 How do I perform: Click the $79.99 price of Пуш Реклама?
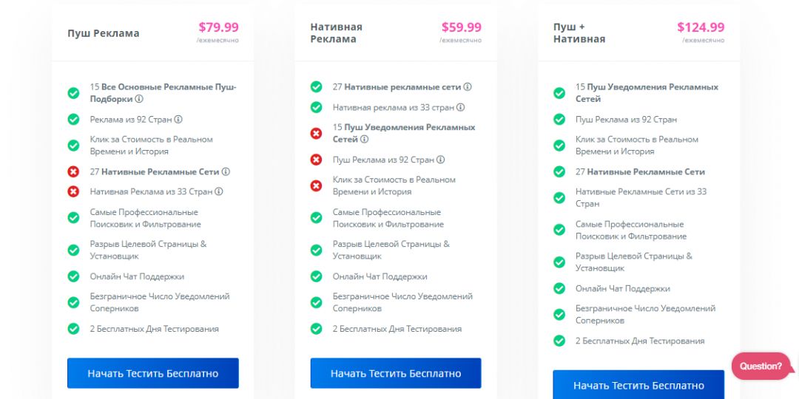point(218,27)
